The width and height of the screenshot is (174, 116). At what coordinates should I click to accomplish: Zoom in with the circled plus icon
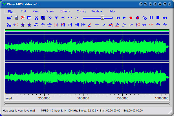[x=56, y=18]
